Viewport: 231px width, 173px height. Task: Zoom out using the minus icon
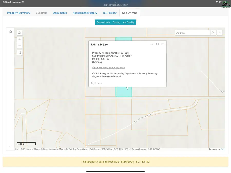tap(20, 45)
